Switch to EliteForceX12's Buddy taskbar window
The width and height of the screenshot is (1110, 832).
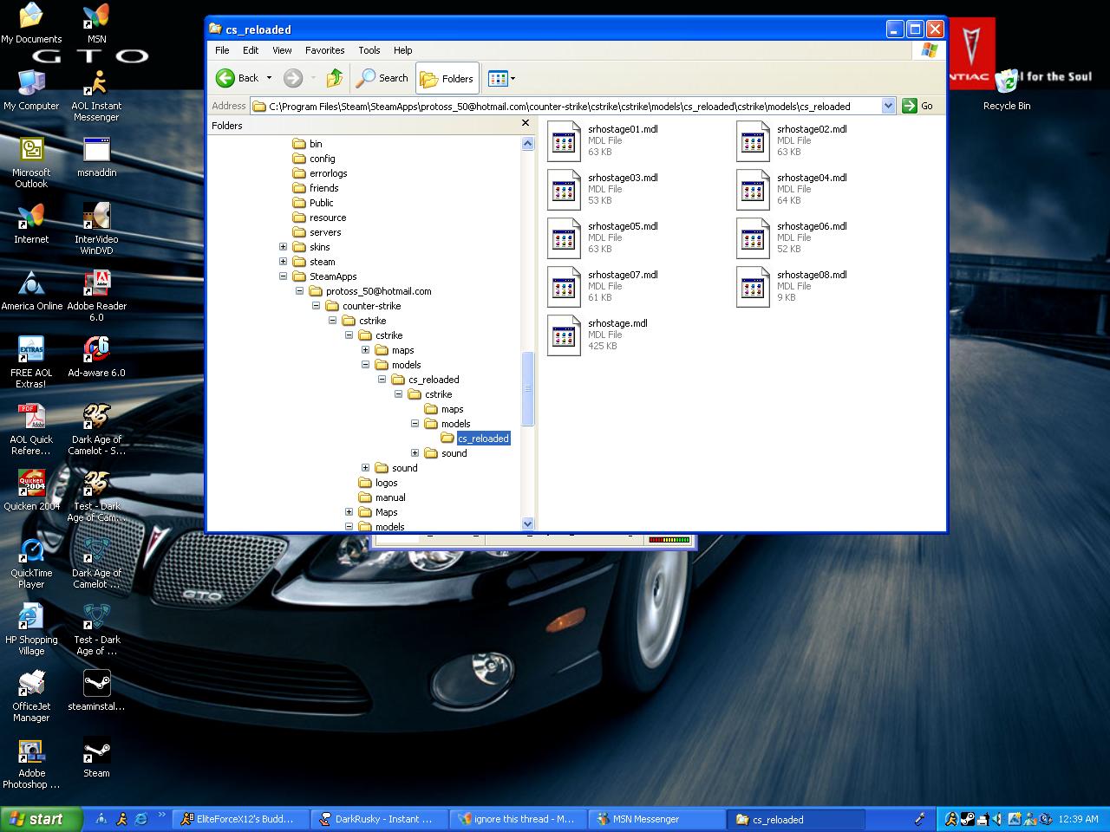tap(241, 819)
